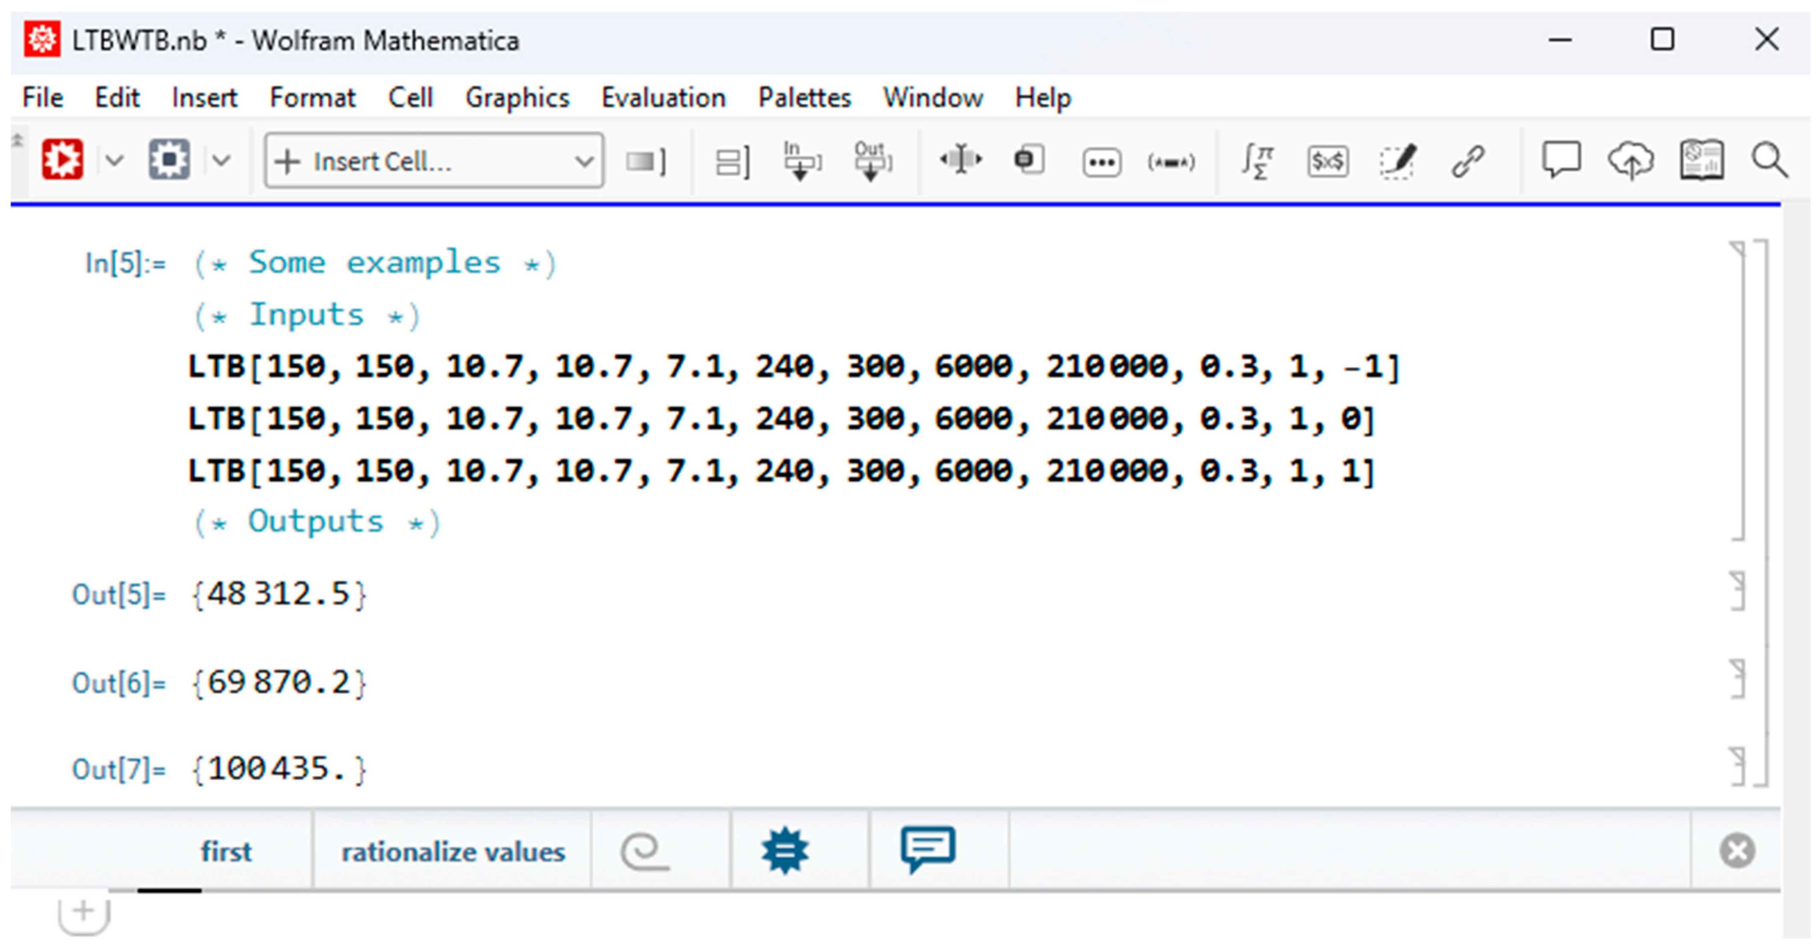Viewport: 1819px width, 949px height.
Task: Close the suggestions bar
Action: pyautogui.click(x=1737, y=850)
